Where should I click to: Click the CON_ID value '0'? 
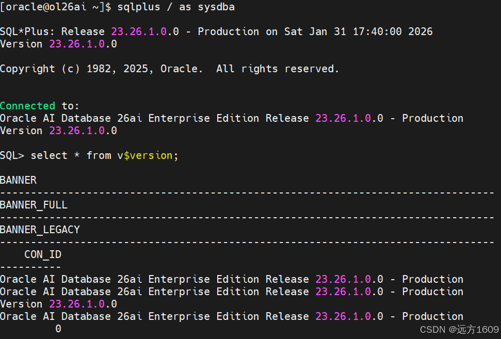pos(58,329)
